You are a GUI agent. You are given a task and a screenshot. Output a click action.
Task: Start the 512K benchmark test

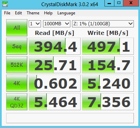[x=17, y=65]
